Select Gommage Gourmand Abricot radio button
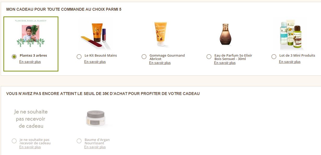Screen dimensions: 321x155 [x=144, y=57]
